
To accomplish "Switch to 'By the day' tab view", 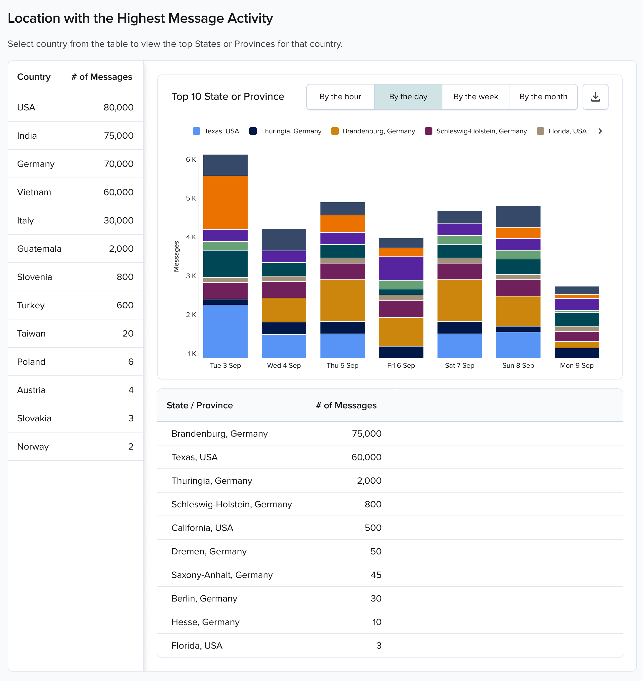I will coord(408,97).
